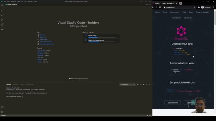The width and height of the screenshot is (216, 121).
Task: Open the Chrome three-dot menu
Action: [x=214, y=7]
